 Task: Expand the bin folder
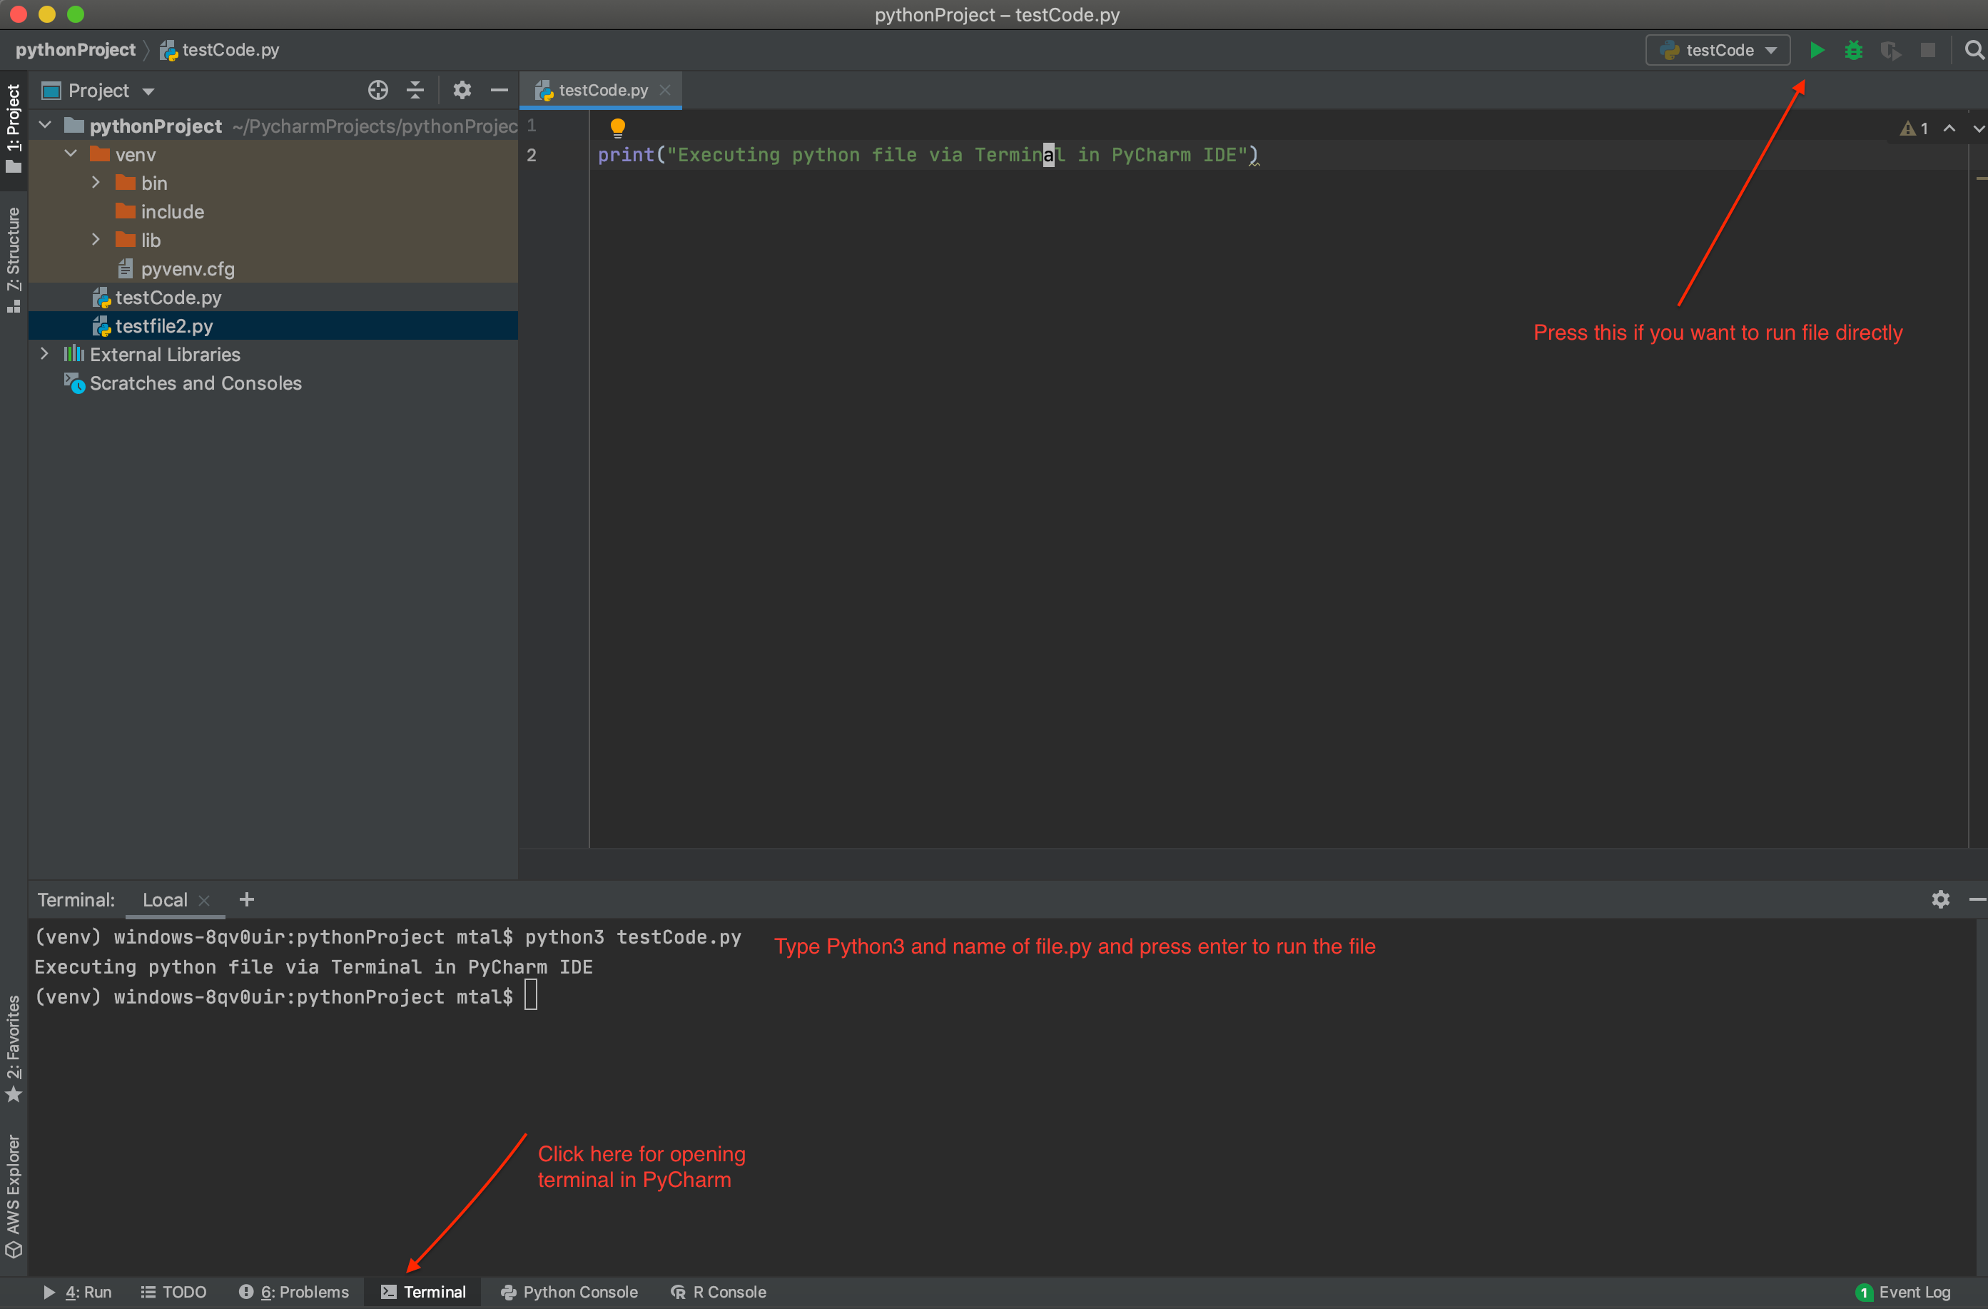(x=96, y=183)
